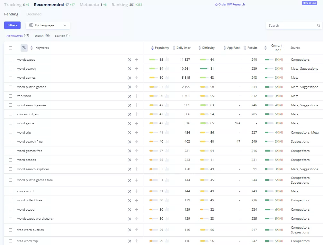The width and height of the screenshot is (323, 245).
Task: Filter by English (46) keywords
Action: 42,36
